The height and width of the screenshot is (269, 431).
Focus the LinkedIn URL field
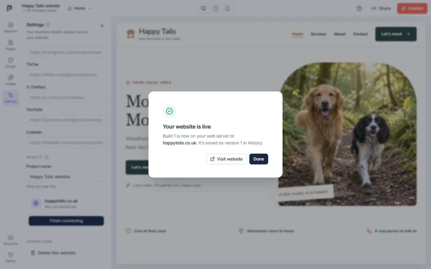pos(66,143)
